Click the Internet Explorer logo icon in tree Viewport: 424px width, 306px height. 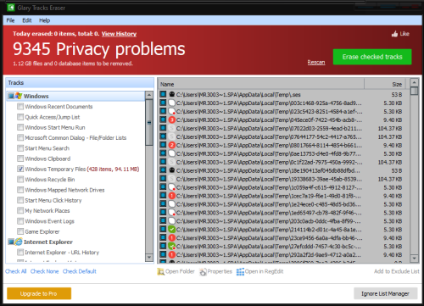[x=19, y=242]
